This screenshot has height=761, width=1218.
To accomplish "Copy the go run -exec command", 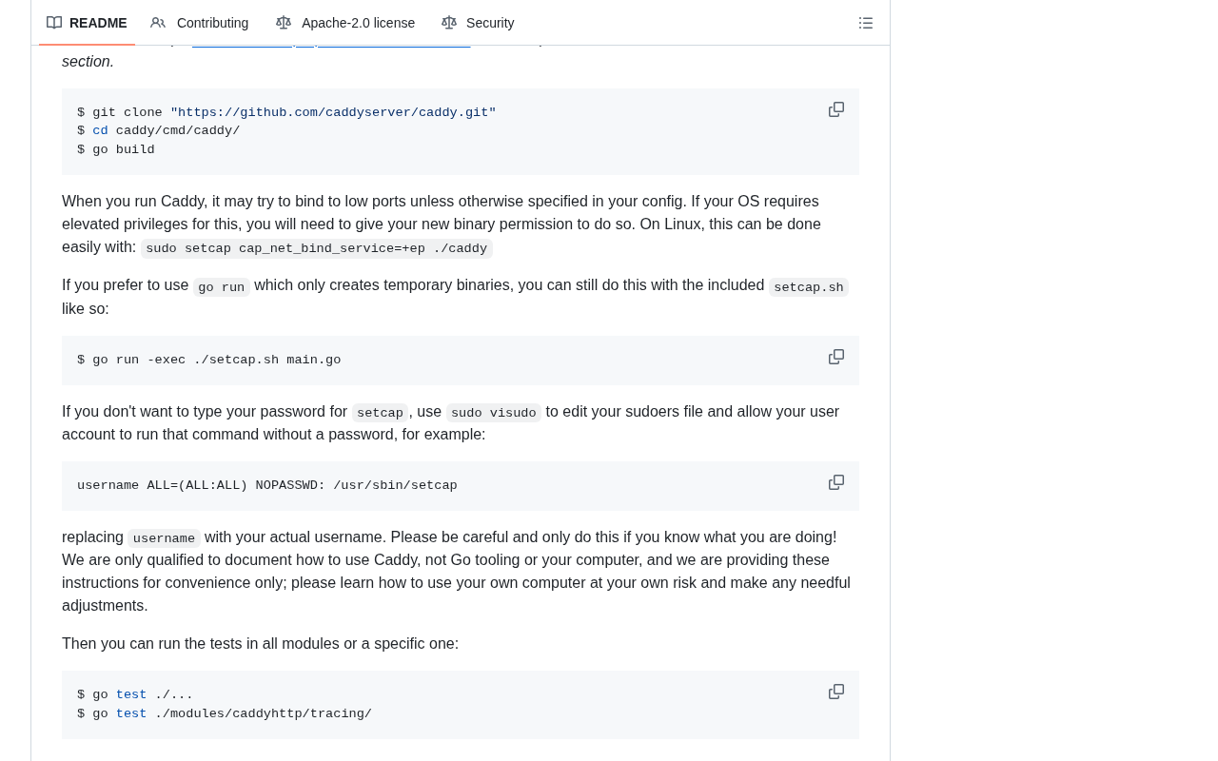I will click(836, 357).
